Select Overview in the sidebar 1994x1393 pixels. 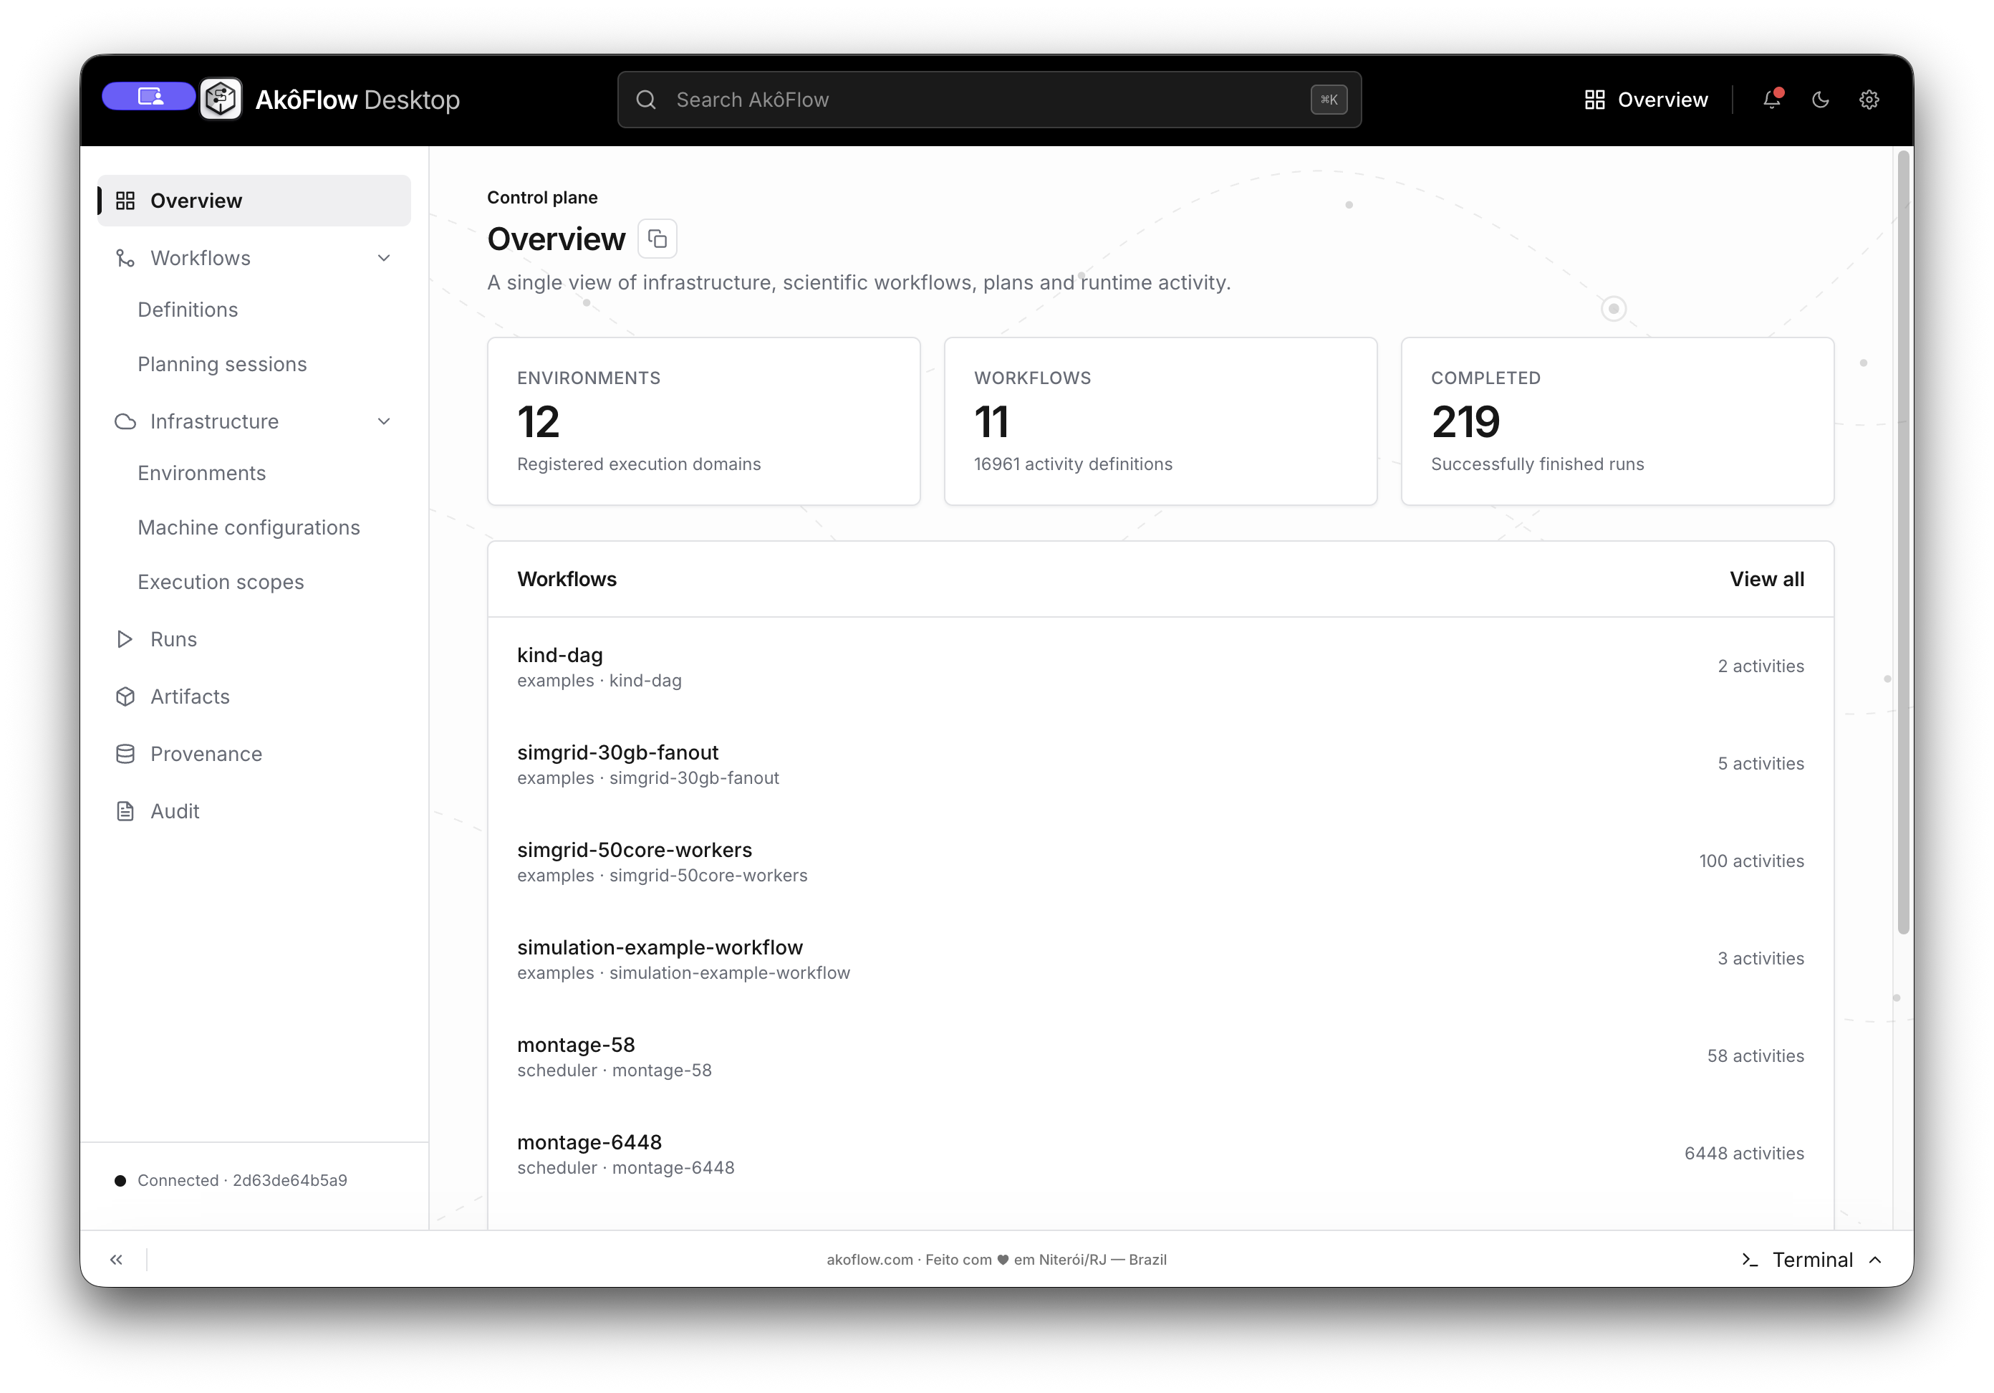click(x=254, y=201)
